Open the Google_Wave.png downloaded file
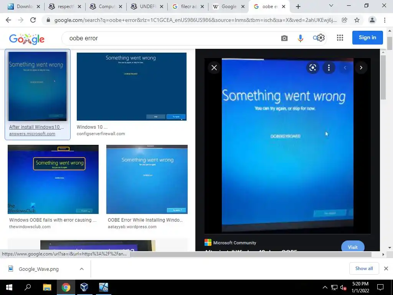 [39, 269]
